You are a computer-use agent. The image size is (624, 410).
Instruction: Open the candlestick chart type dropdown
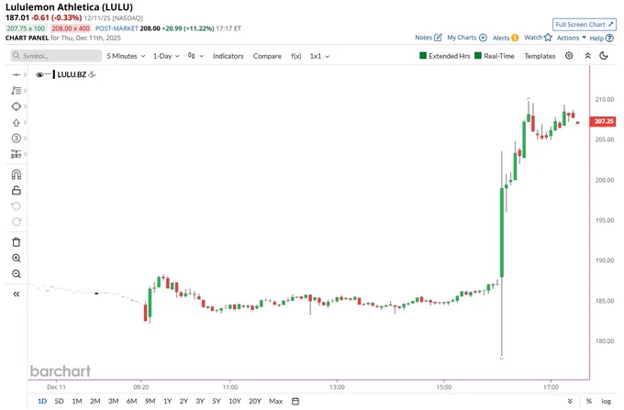(195, 56)
